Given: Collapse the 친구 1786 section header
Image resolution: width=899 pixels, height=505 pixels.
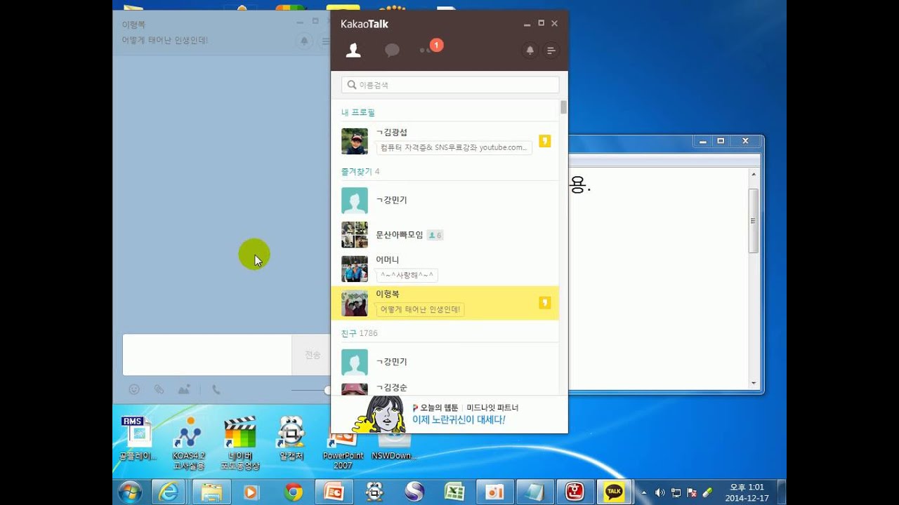Looking at the screenshot, I should pos(359,333).
